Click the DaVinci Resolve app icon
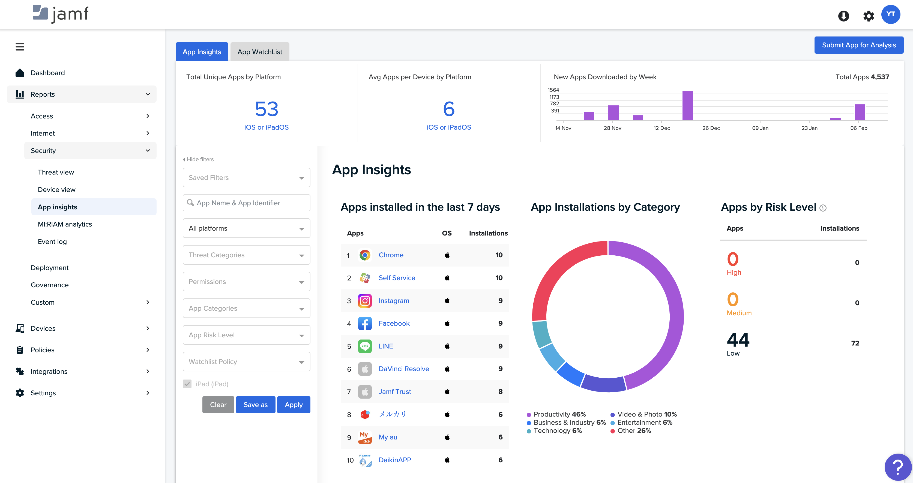The width and height of the screenshot is (913, 483). (x=365, y=369)
